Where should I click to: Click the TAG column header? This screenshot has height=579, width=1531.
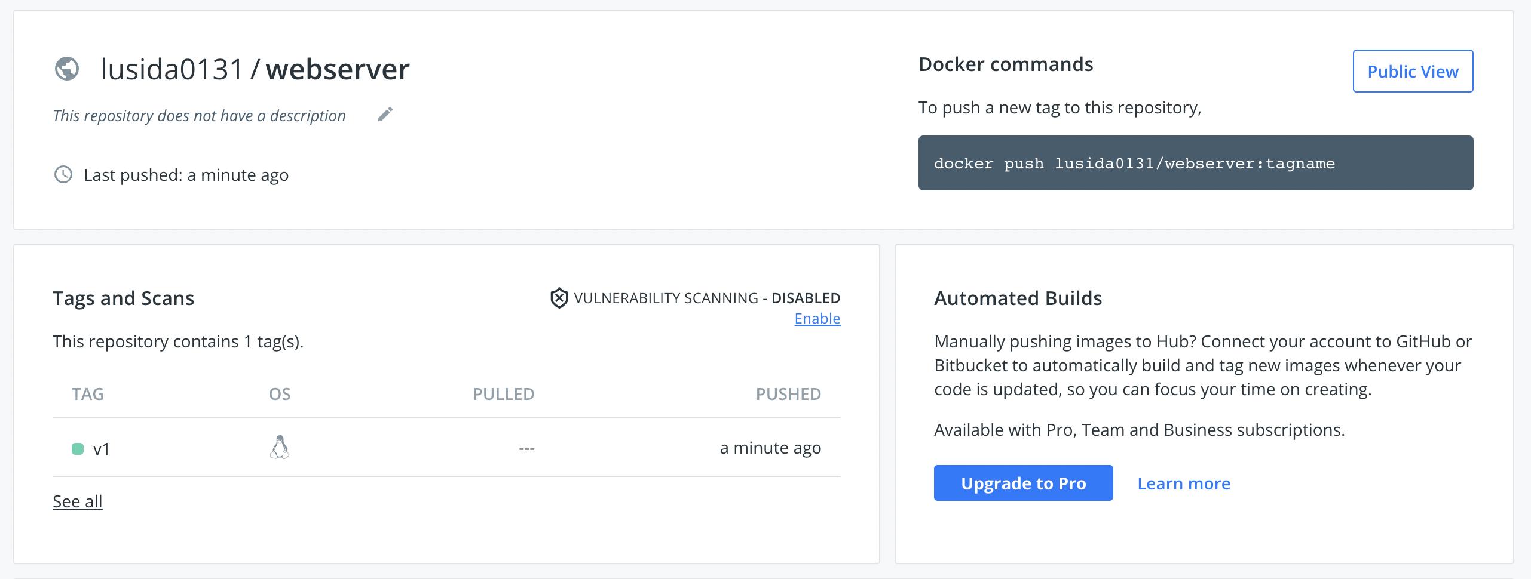88,394
